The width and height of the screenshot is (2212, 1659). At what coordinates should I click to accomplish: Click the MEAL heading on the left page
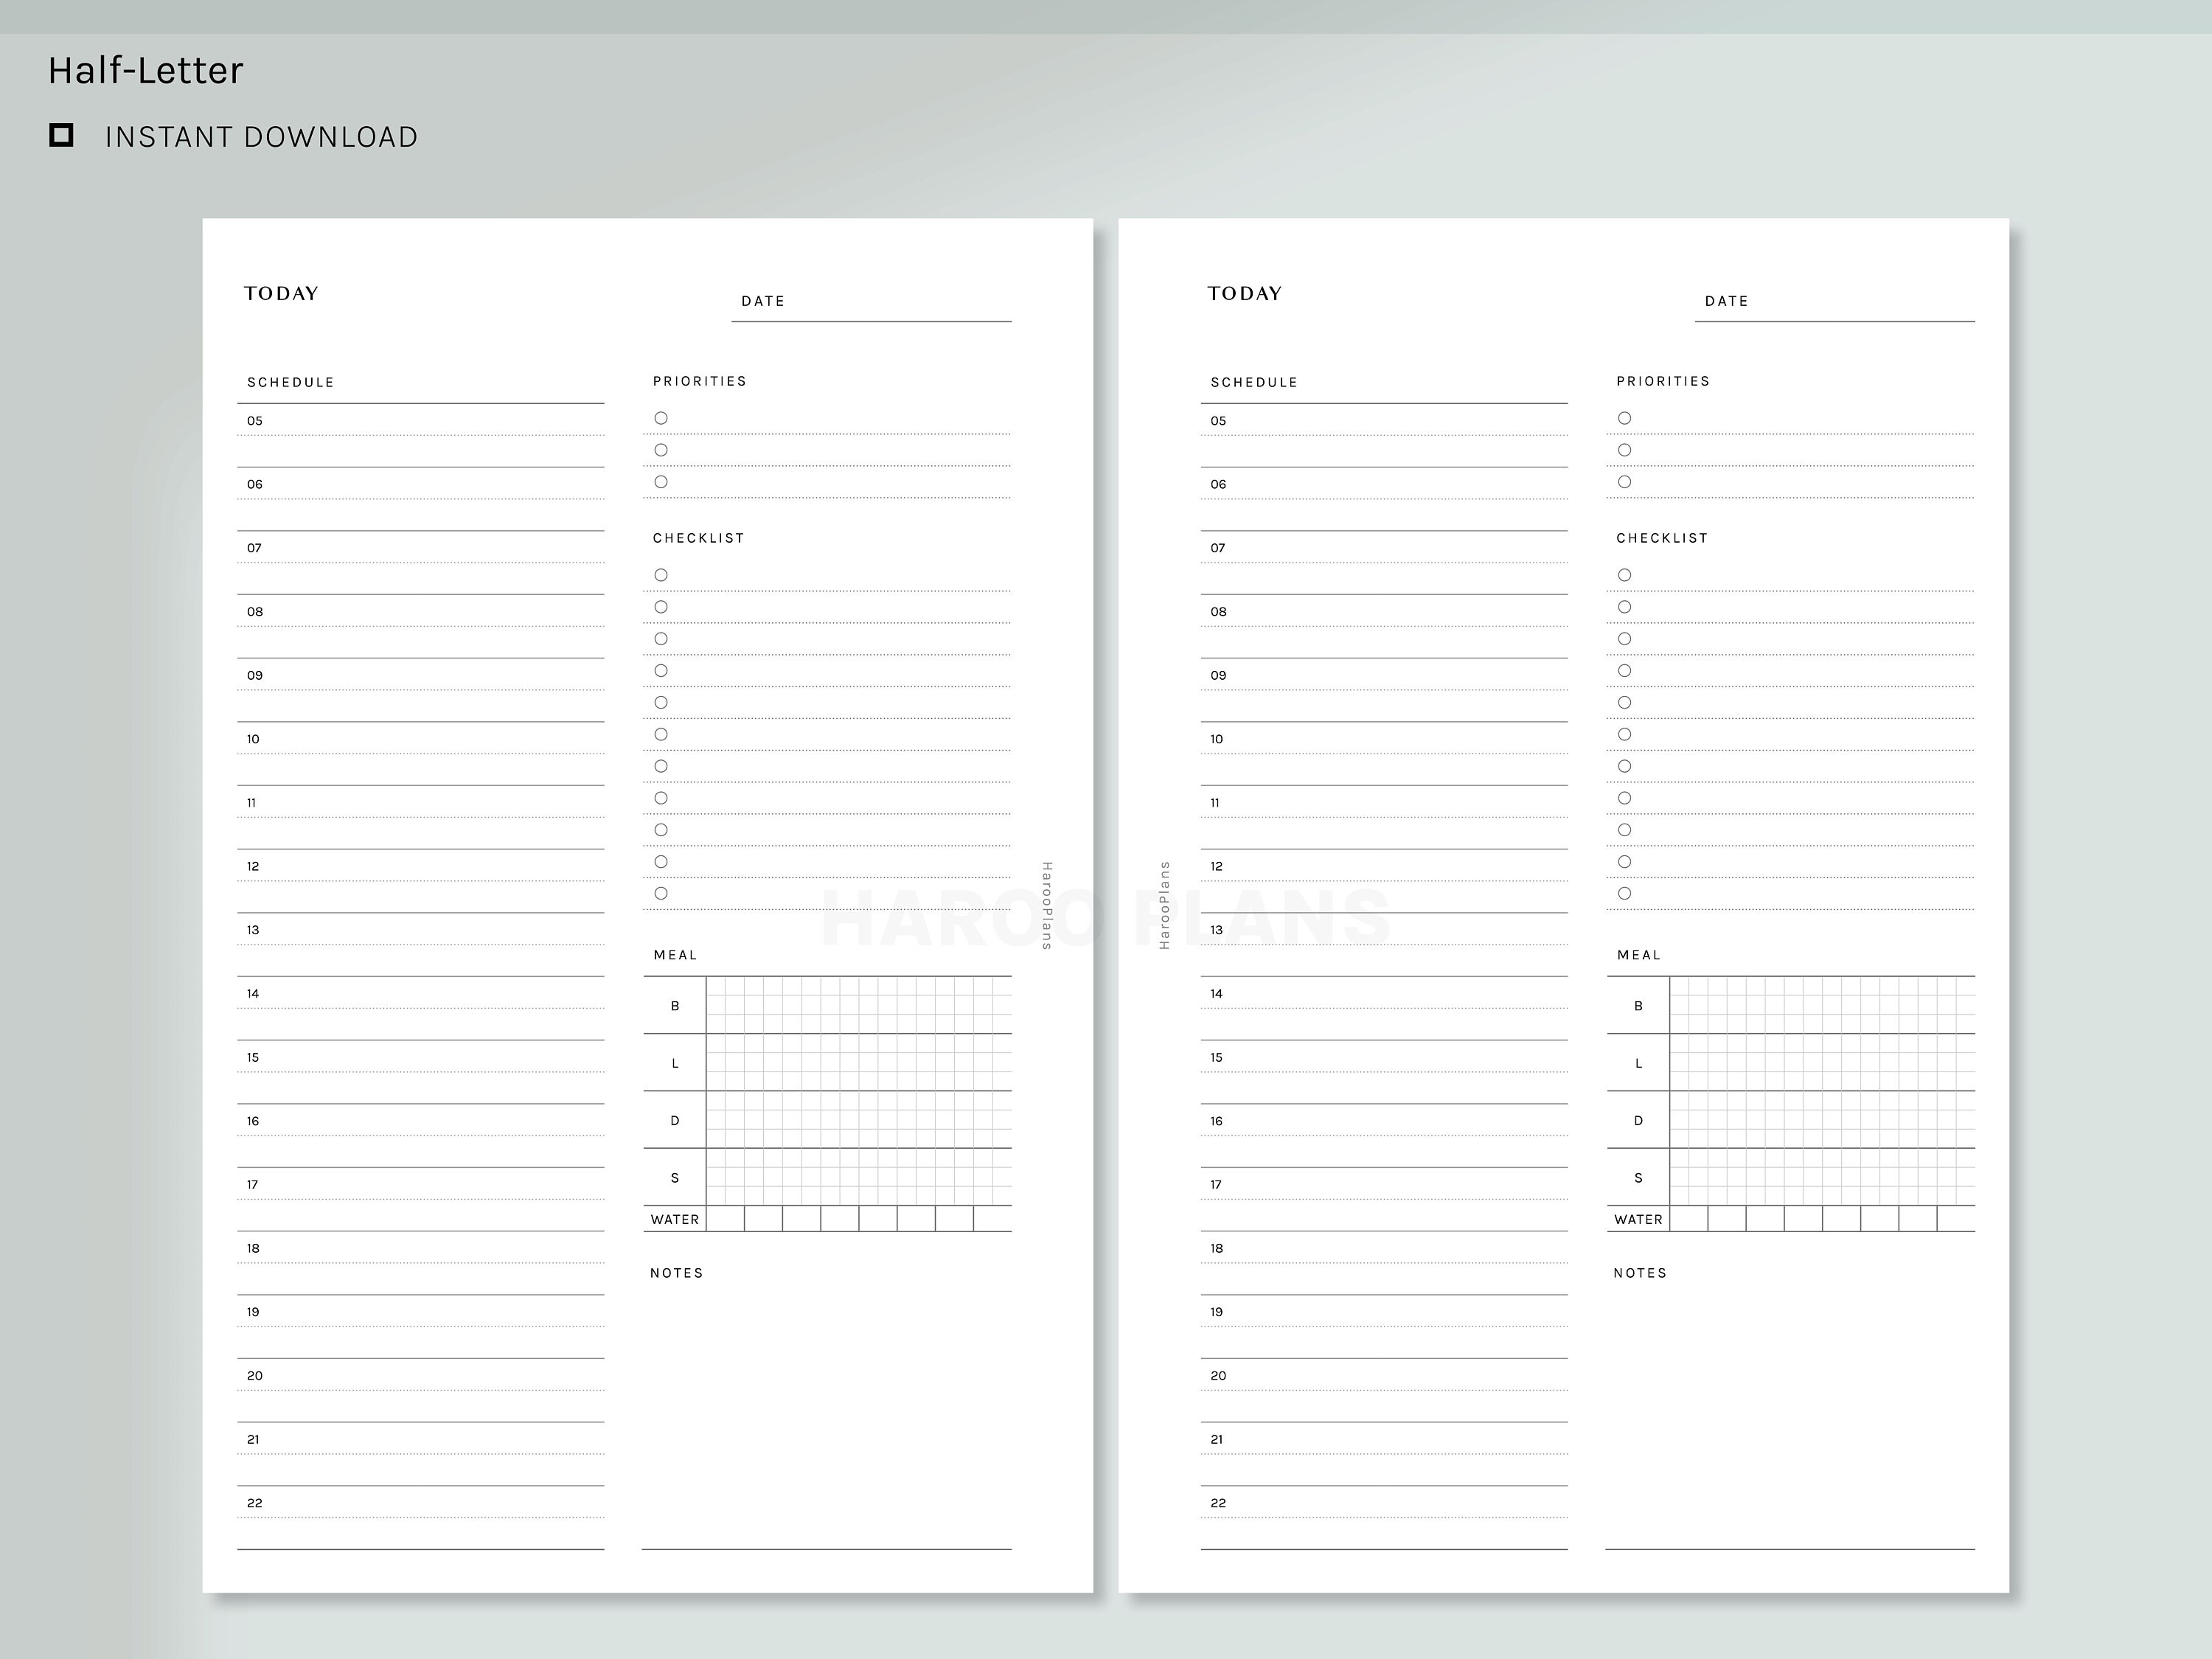(676, 955)
